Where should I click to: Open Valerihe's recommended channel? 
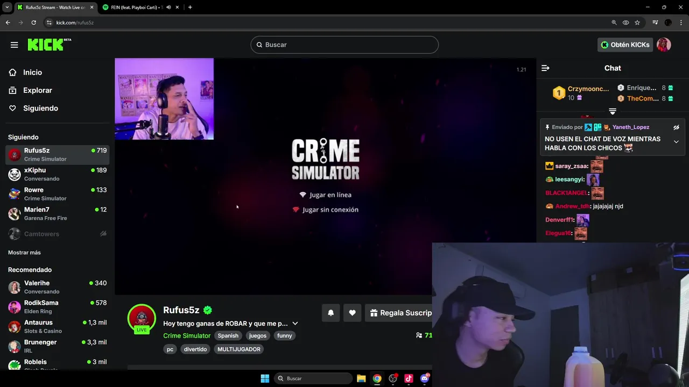click(x=58, y=287)
